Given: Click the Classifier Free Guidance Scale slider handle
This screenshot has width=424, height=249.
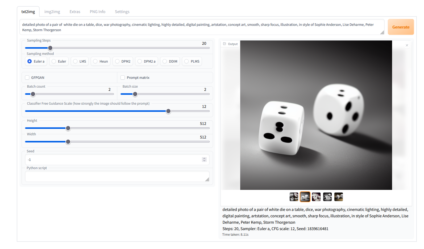Looking at the screenshot, I should click(x=168, y=111).
